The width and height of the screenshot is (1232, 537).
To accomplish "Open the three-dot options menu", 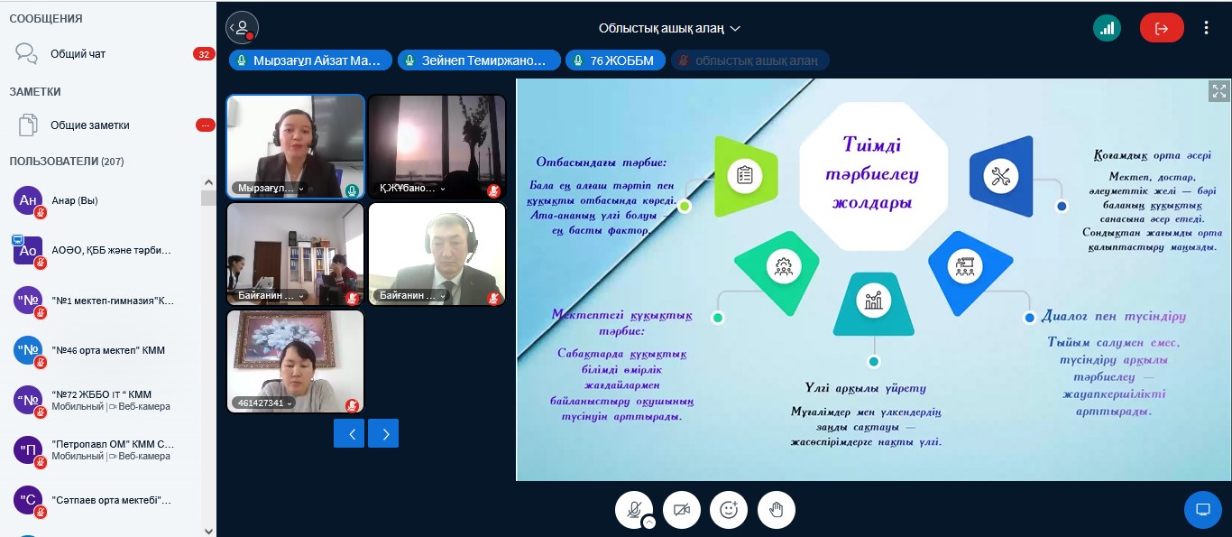I will click(x=1206, y=28).
